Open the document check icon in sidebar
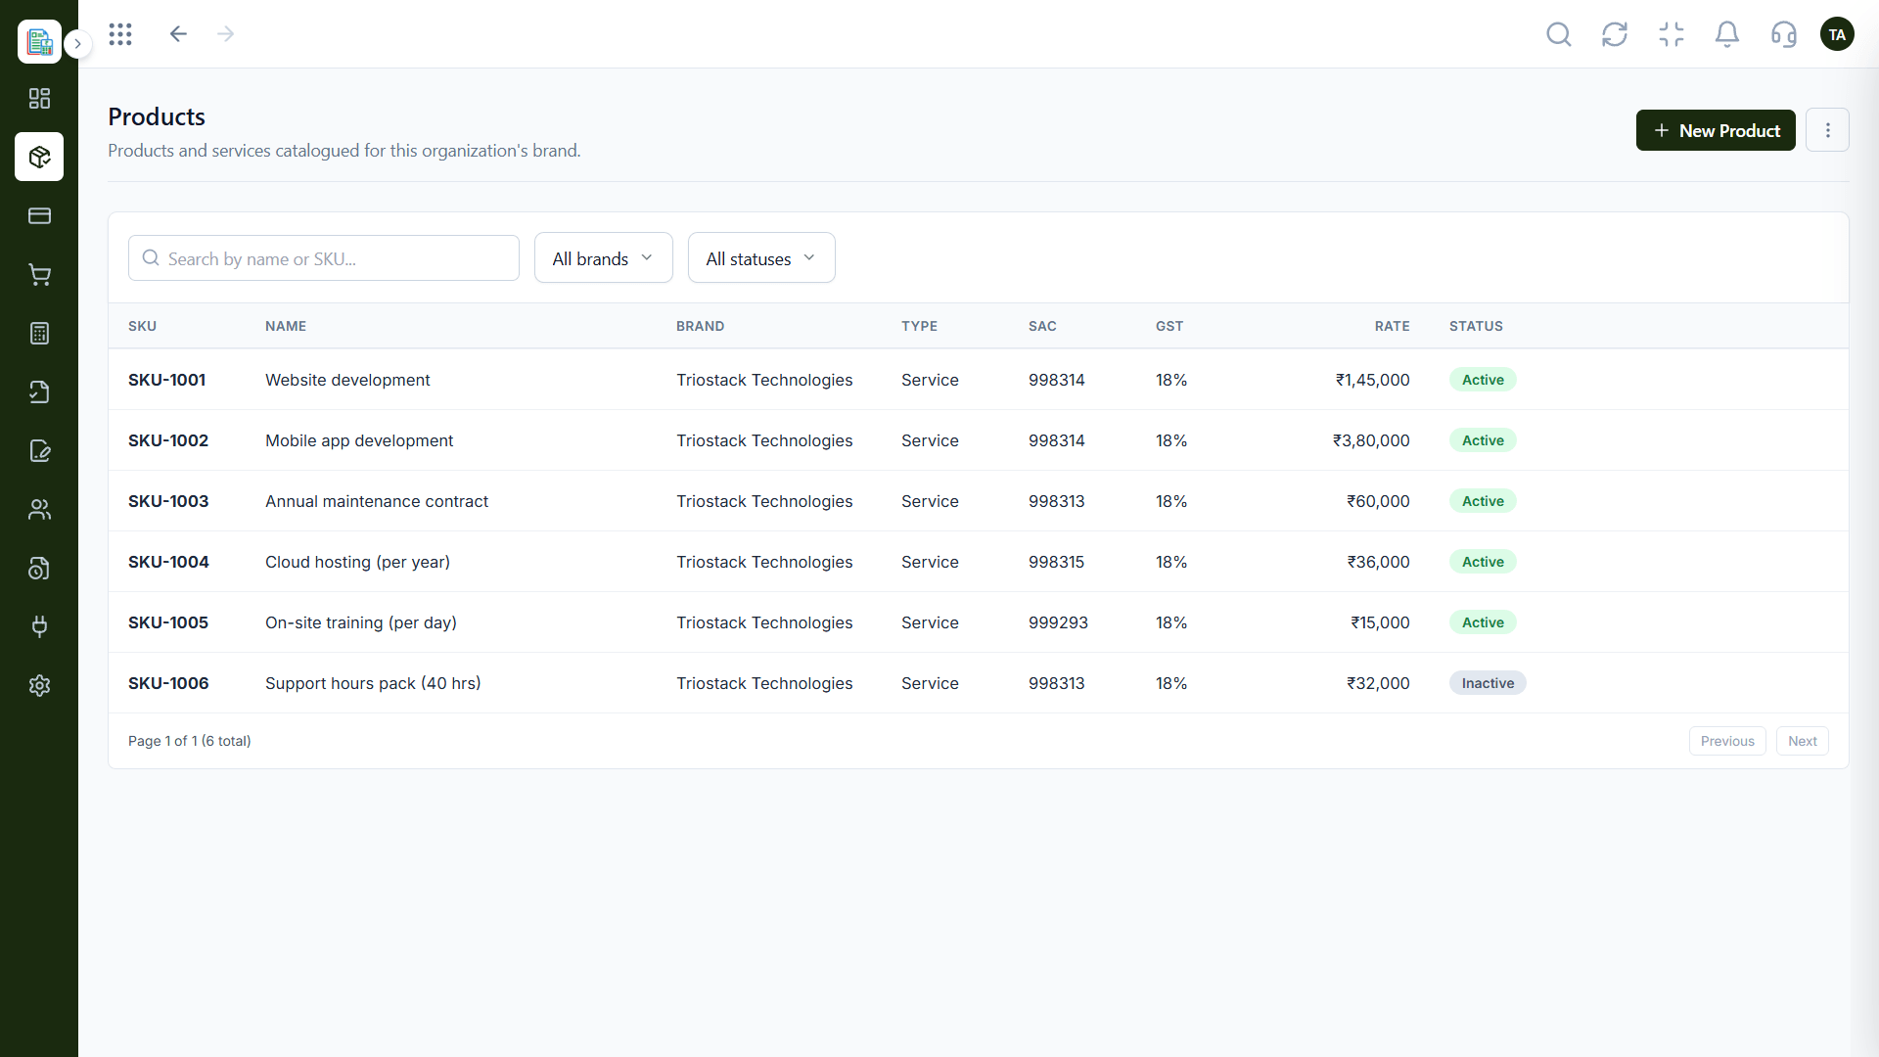 [x=39, y=391]
